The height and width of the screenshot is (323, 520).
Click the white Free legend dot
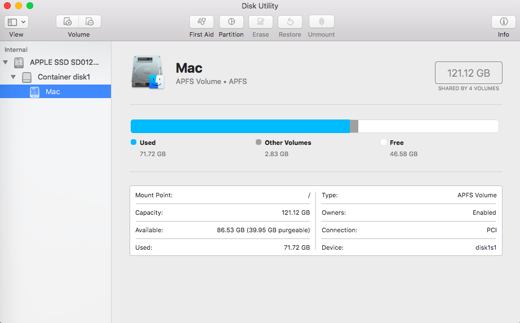[x=384, y=142]
